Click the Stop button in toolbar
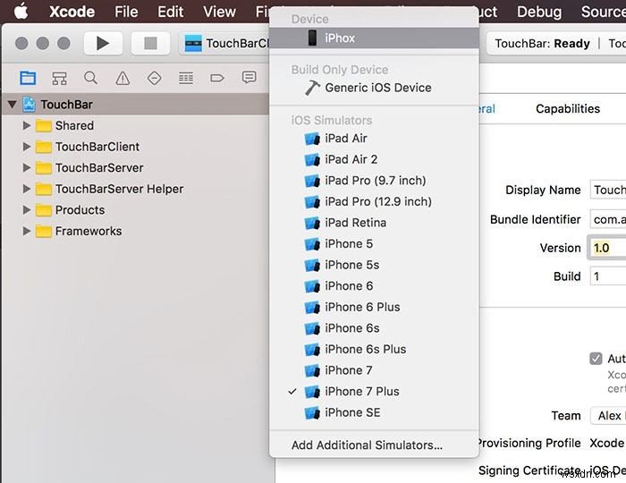Screen dimensions: 626x483 (150, 43)
